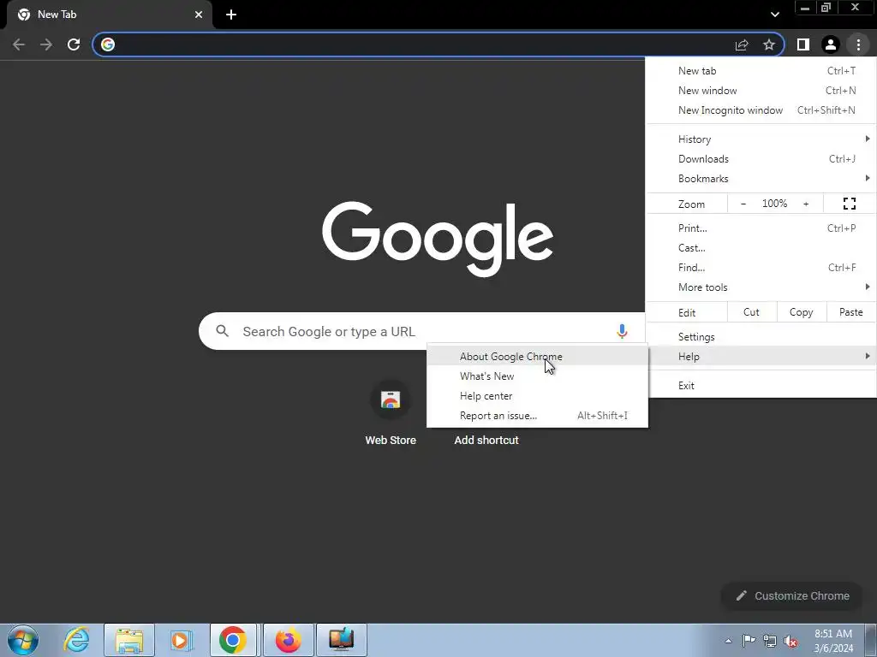This screenshot has width=877, height=657.
Task: Choose Report an issue...
Action: [538, 416]
